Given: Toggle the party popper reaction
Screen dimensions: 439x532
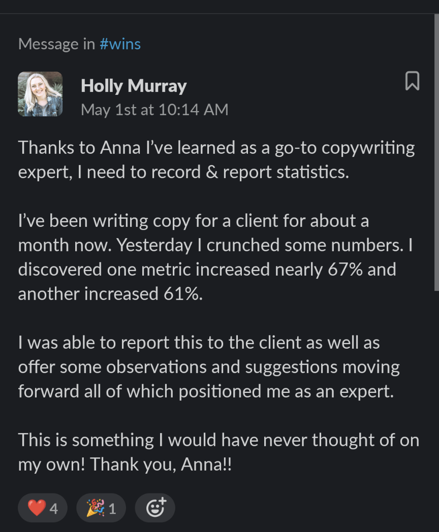Looking at the screenshot, I should tap(101, 508).
